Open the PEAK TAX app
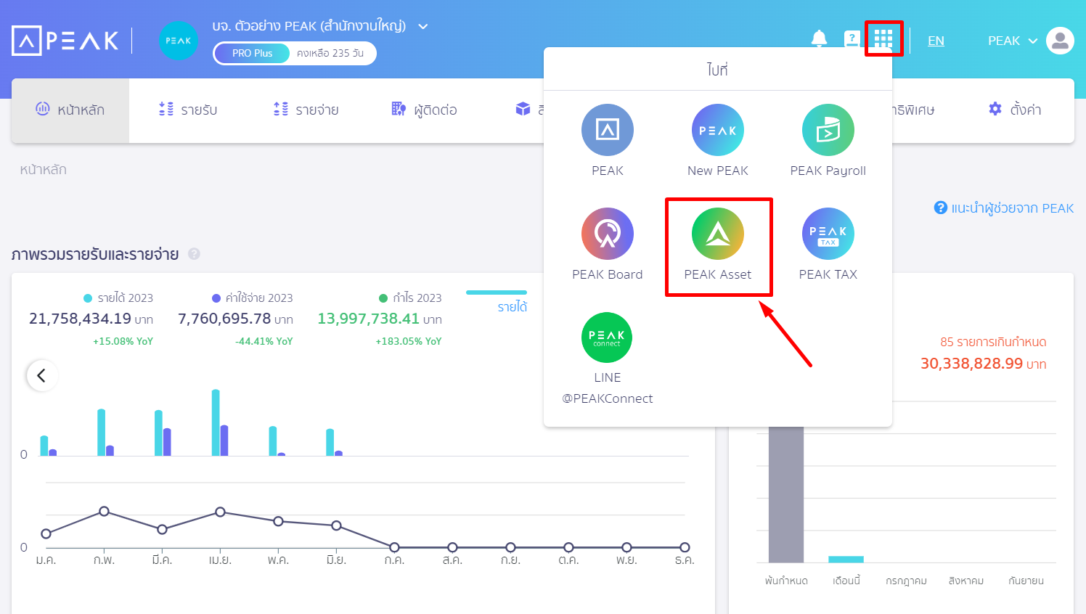The width and height of the screenshot is (1086, 614). (828, 234)
